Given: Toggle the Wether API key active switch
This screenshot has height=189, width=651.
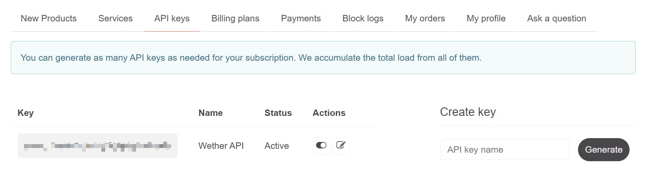Looking at the screenshot, I should 321,145.
